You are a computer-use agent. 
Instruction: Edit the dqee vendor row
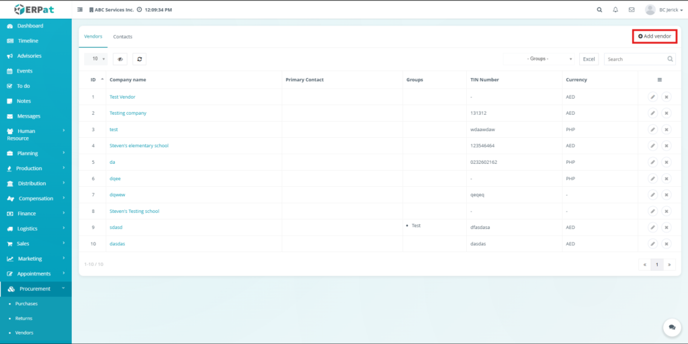coord(653,179)
